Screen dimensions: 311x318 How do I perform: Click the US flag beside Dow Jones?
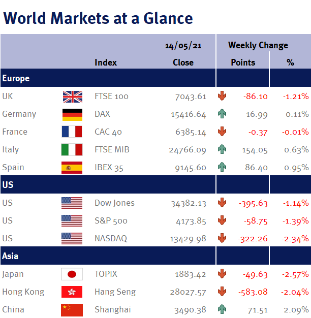72,203
